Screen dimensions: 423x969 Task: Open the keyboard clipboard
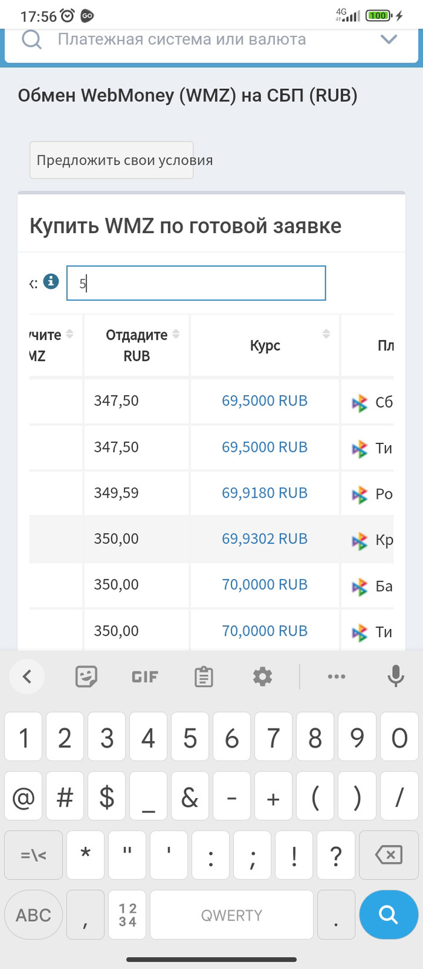[204, 677]
